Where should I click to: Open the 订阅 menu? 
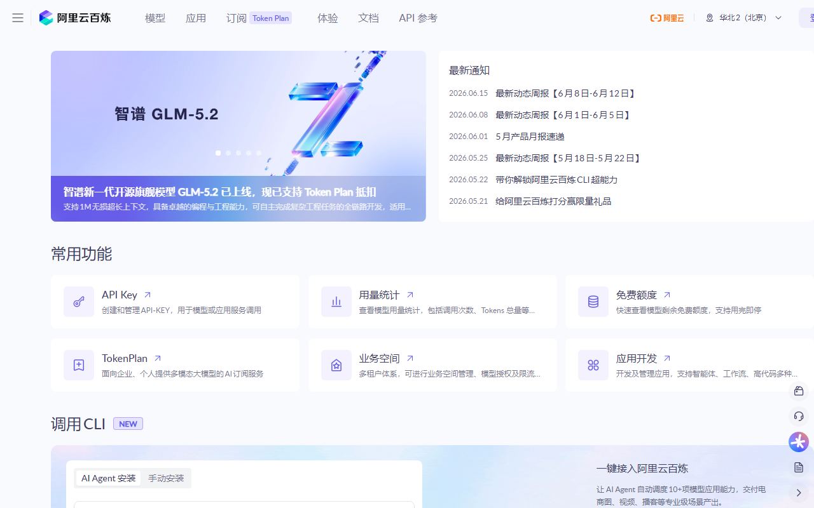pos(237,18)
